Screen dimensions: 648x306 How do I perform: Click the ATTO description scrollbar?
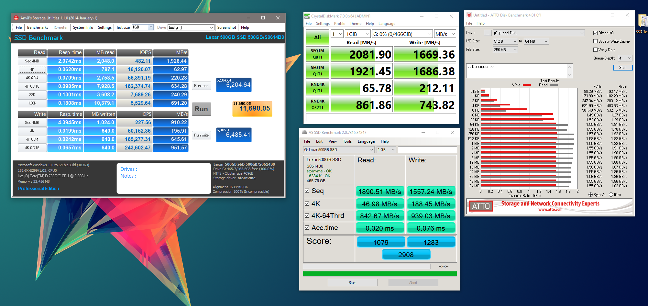[x=570, y=71]
